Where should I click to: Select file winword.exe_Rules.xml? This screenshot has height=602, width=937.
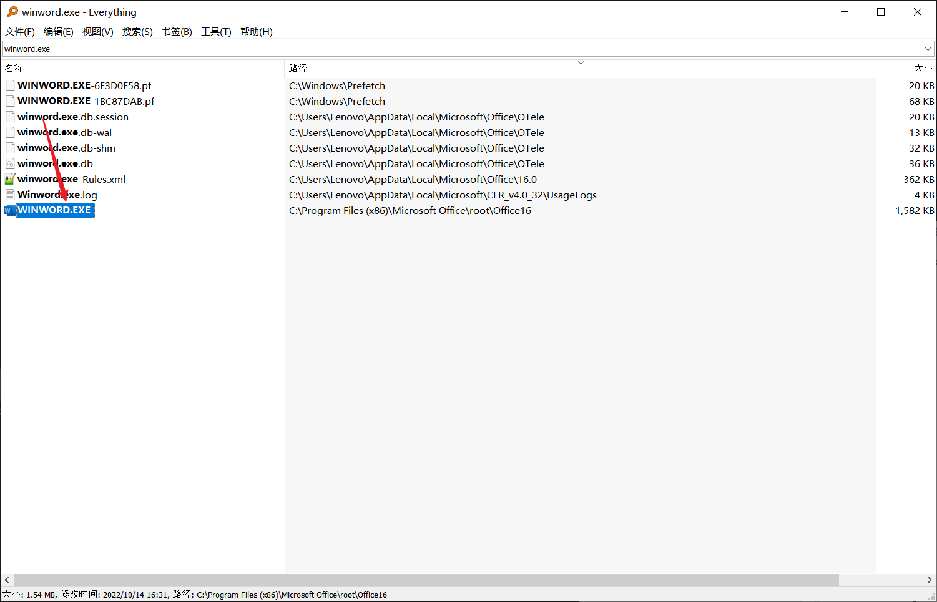[x=72, y=179]
